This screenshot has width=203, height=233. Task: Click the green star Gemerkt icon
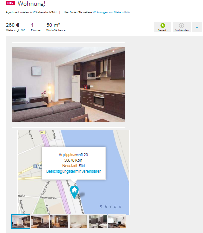click(x=162, y=25)
